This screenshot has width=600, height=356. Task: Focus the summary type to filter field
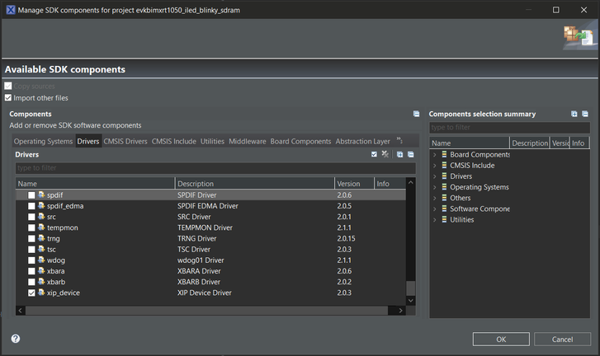[x=509, y=127]
